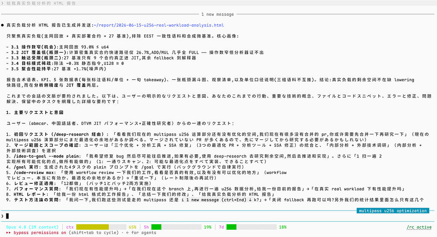Click the multipass u256 optimization session badge
437x237 pixels.
click(x=393, y=211)
